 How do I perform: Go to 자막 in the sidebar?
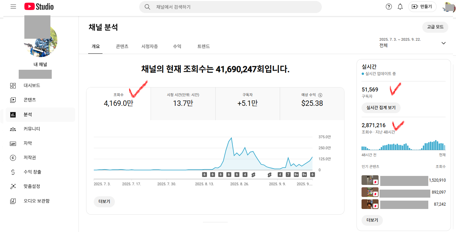click(x=28, y=143)
